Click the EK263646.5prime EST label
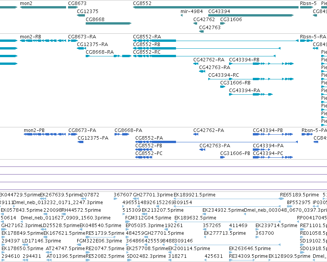The width and height of the screenshot is (327, 262). tap(250, 249)
